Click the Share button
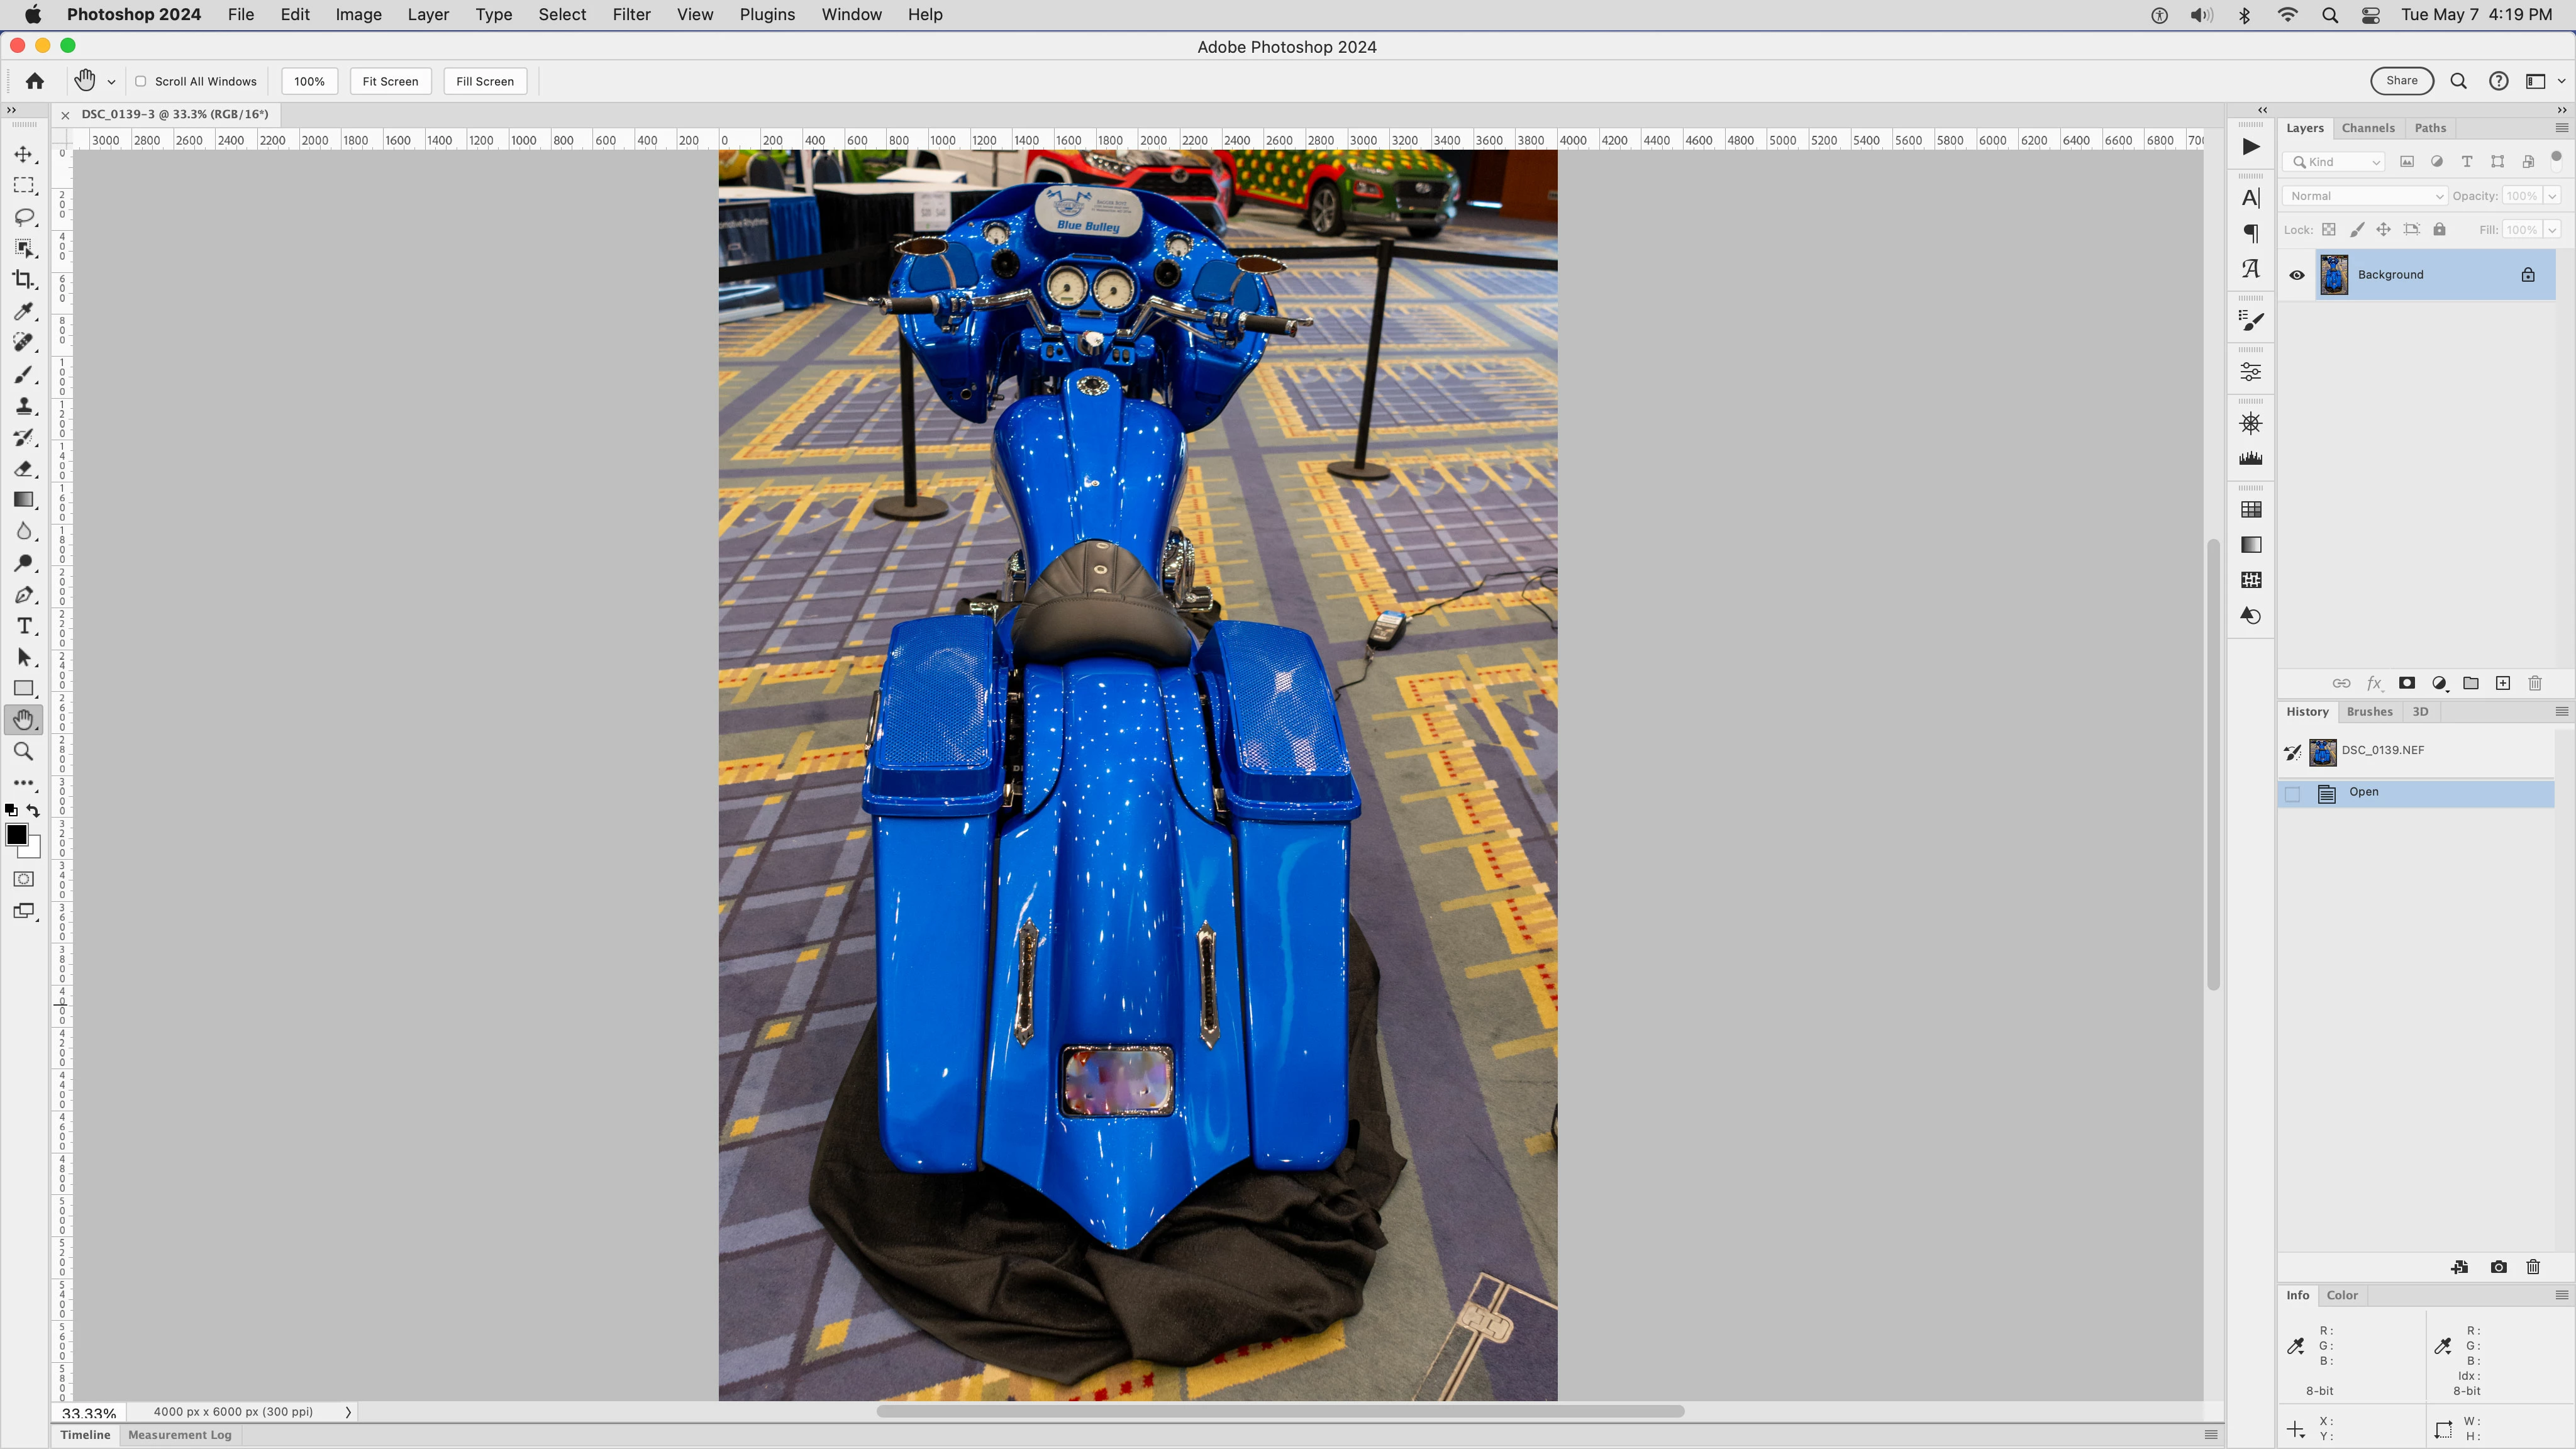 pos(2401,81)
